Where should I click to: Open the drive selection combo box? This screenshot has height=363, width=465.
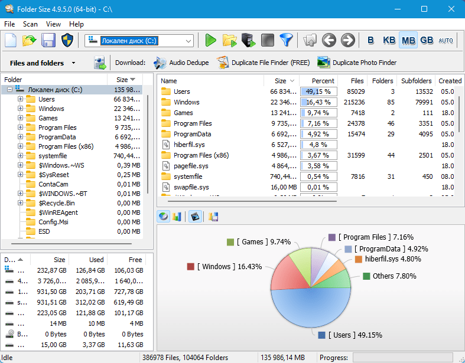pyautogui.click(x=139, y=41)
